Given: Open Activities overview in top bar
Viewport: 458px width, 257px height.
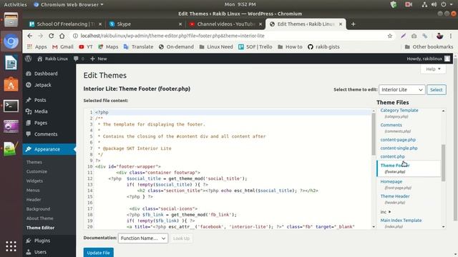Looking at the screenshot, I should tap(15, 4).
